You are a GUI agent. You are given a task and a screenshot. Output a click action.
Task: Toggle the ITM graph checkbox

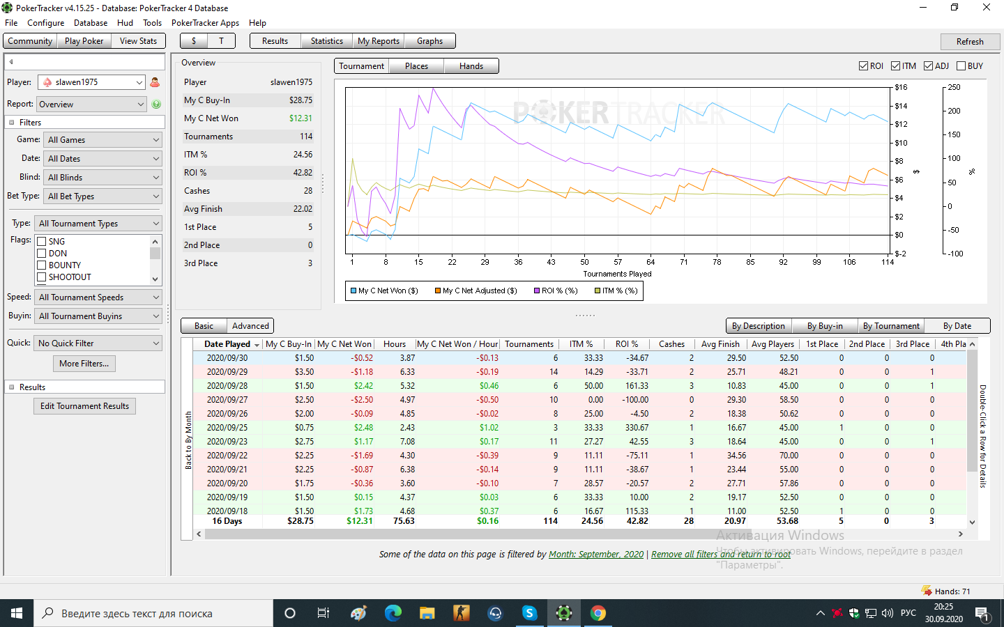tap(896, 66)
